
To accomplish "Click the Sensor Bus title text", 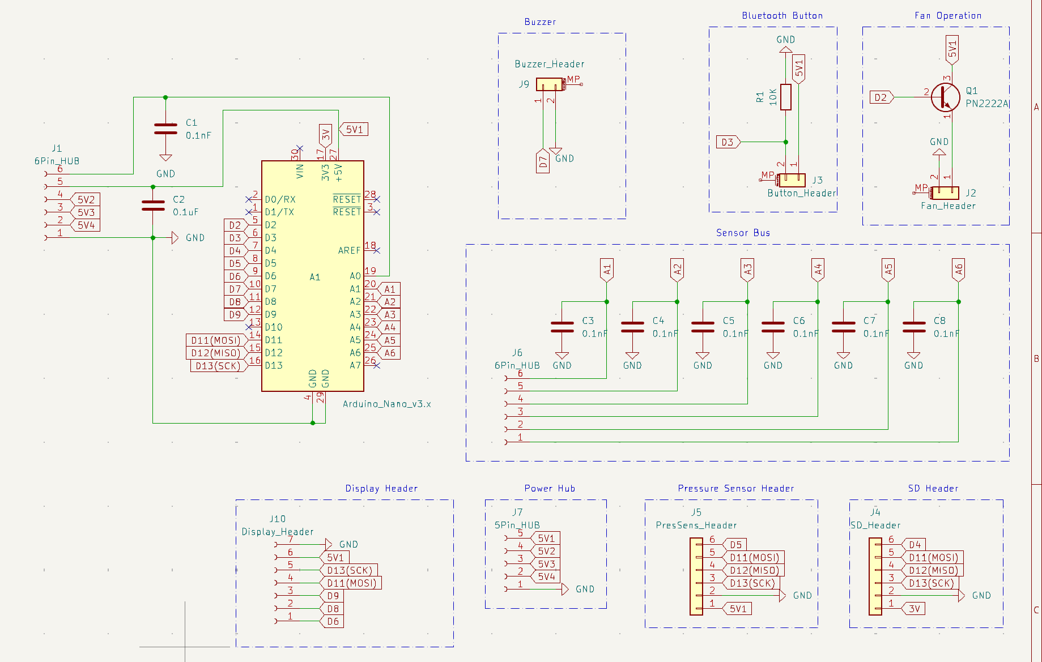I will click(743, 233).
